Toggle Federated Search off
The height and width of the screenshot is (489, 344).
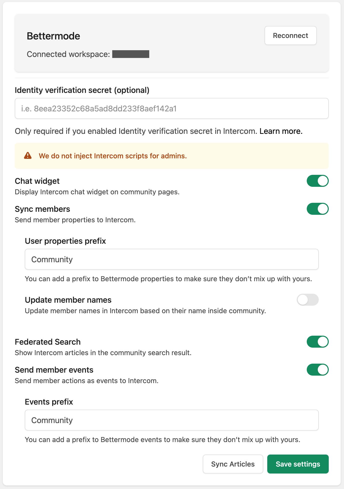(317, 342)
